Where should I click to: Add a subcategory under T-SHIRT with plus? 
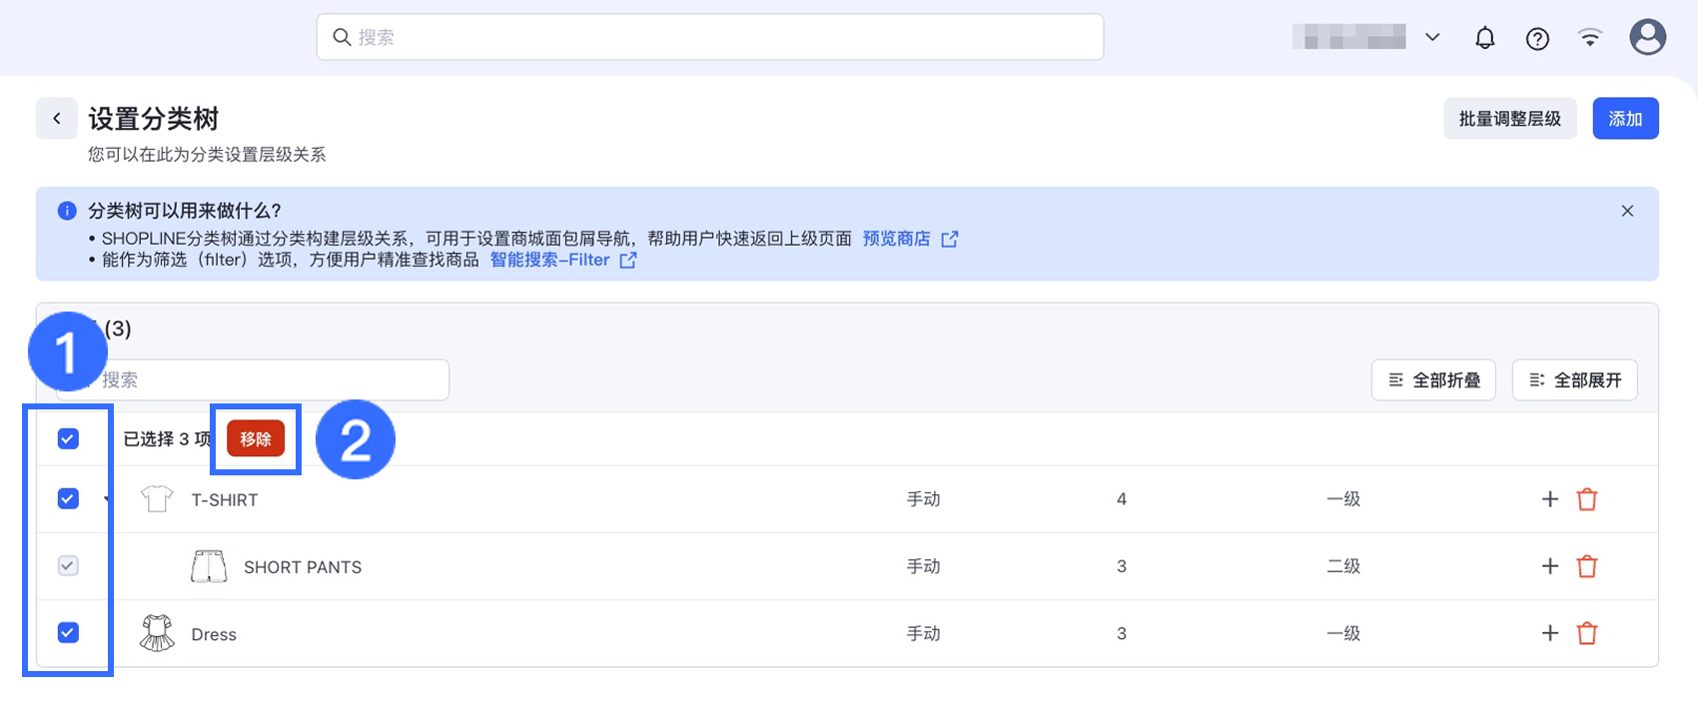point(1550,499)
